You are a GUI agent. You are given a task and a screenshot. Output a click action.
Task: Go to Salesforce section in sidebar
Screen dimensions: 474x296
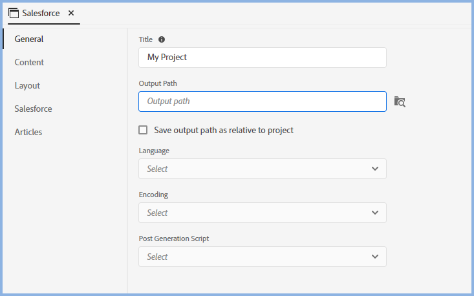click(33, 109)
